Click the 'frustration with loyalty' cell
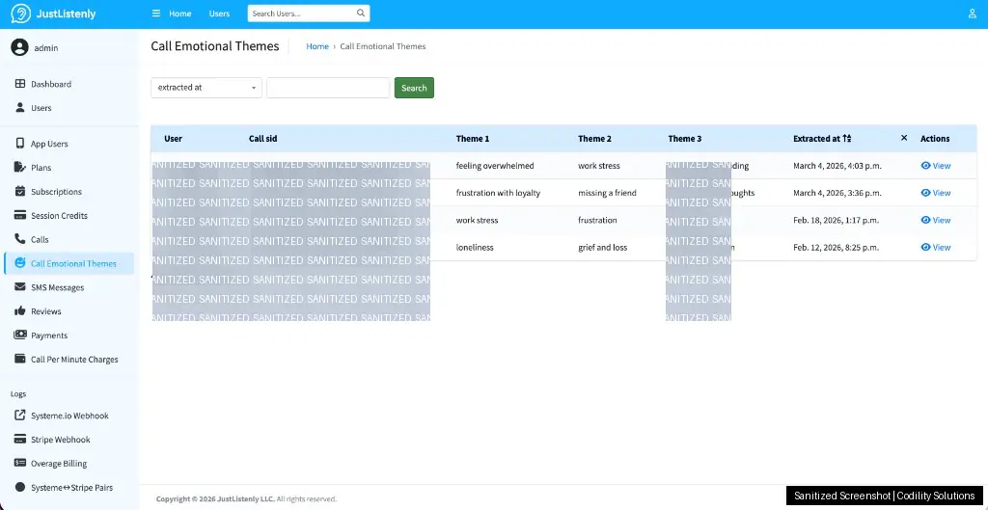 pyautogui.click(x=498, y=193)
